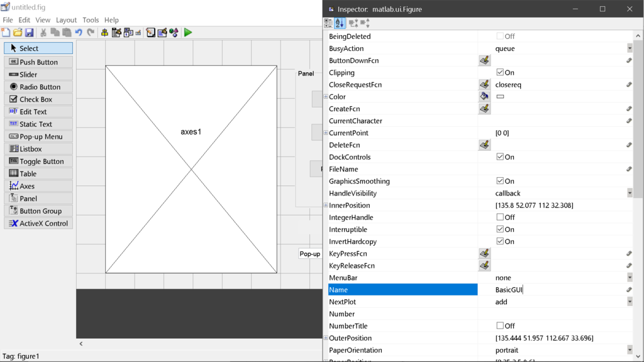Open the Layout menu
This screenshot has height=362, width=644.
coord(66,19)
